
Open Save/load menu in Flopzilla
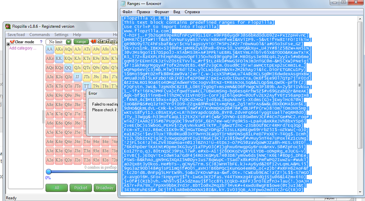point(16,34)
